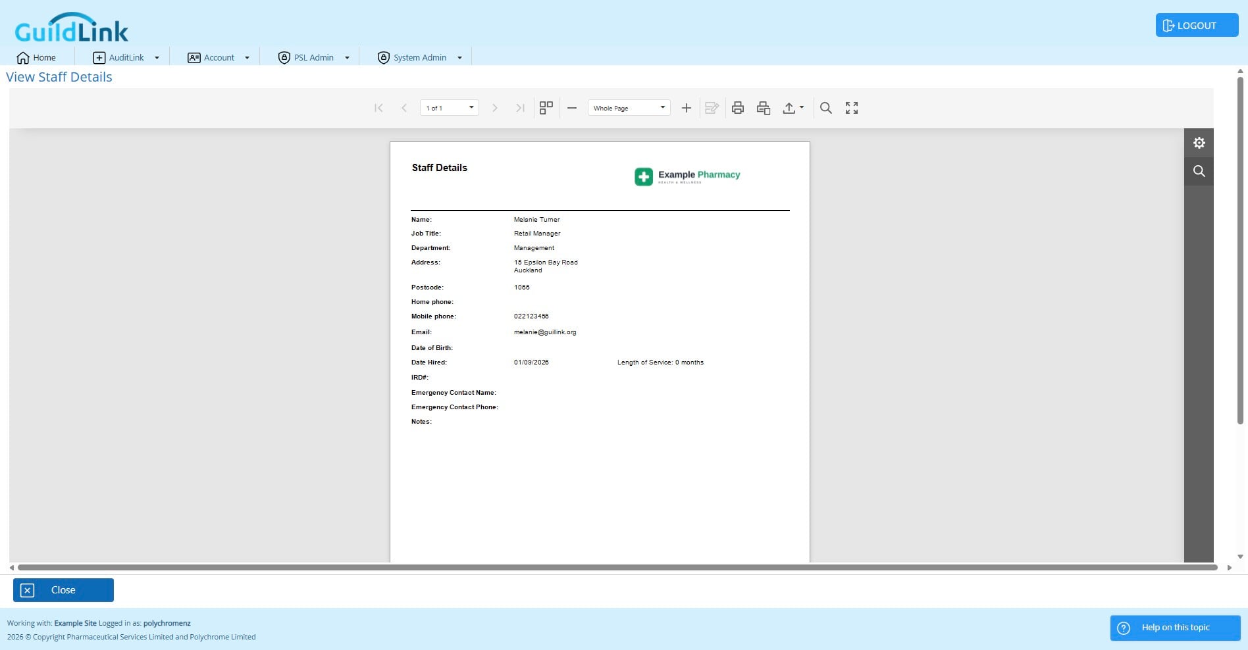Viewport: 1248px width, 650px height.
Task: Expand the Account dropdown arrow
Action: click(x=247, y=58)
